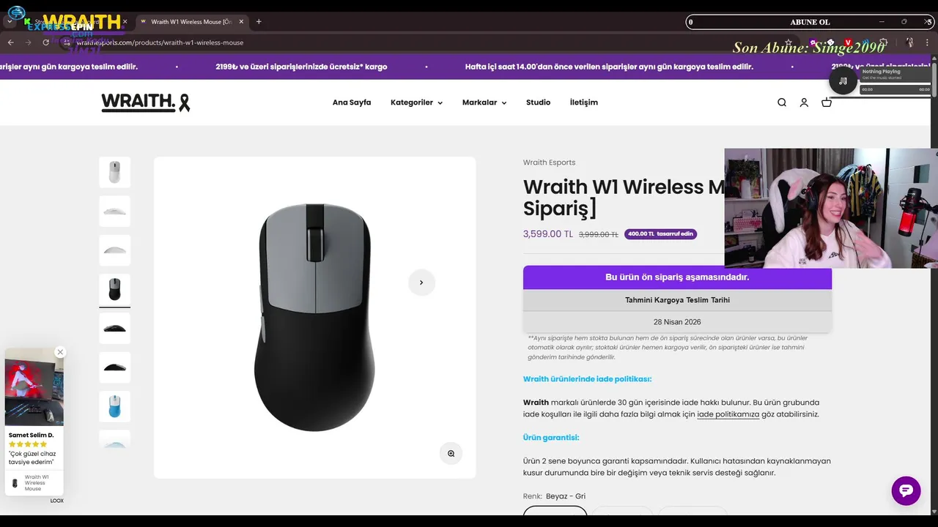Viewport: 938px width, 527px height.
Task: Click the Wraith logo in header
Action: pyautogui.click(x=145, y=102)
